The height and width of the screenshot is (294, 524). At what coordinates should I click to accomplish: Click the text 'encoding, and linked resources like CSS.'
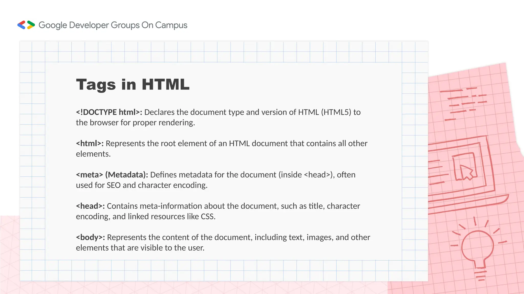click(146, 217)
